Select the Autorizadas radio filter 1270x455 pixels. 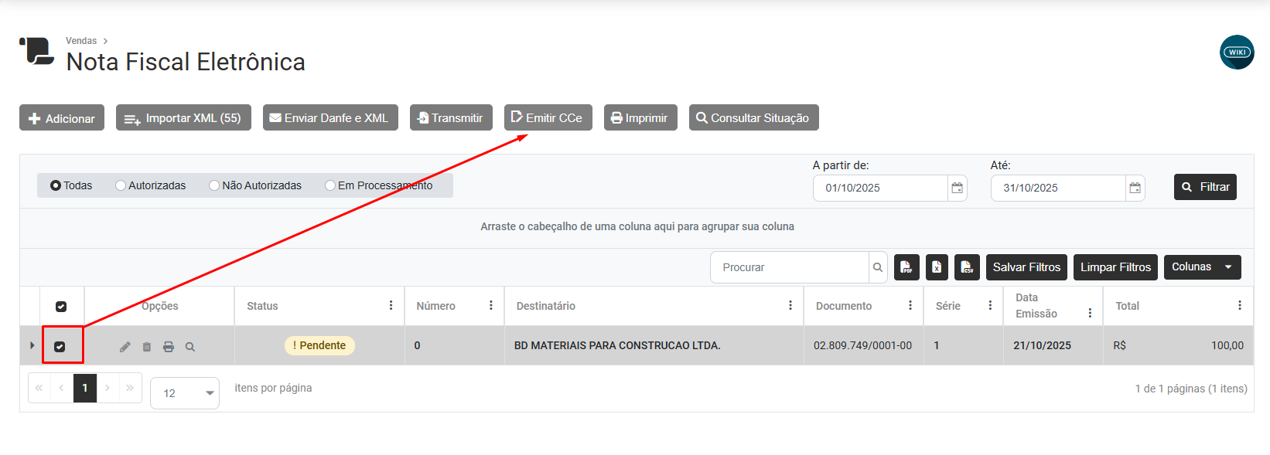click(121, 185)
